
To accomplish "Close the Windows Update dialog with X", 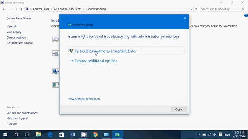I will 185,18.
